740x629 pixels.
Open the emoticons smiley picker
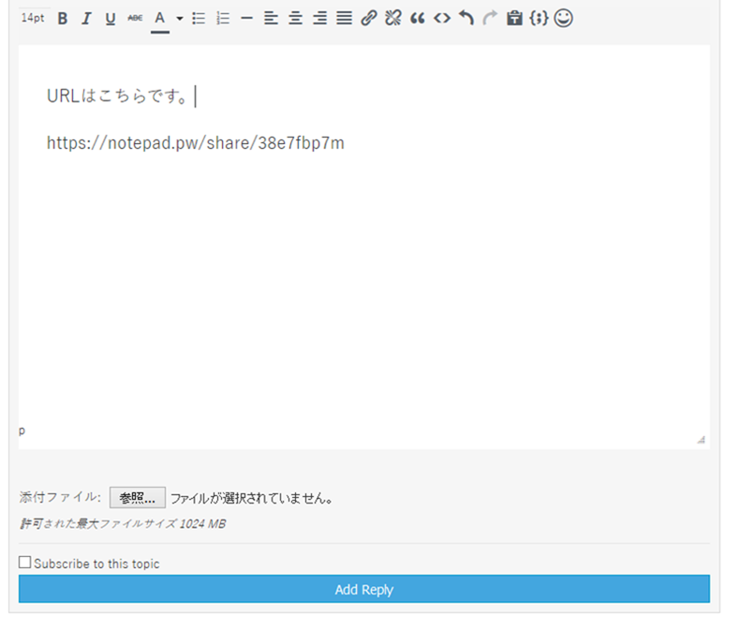pyautogui.click(x=563, y=19)
